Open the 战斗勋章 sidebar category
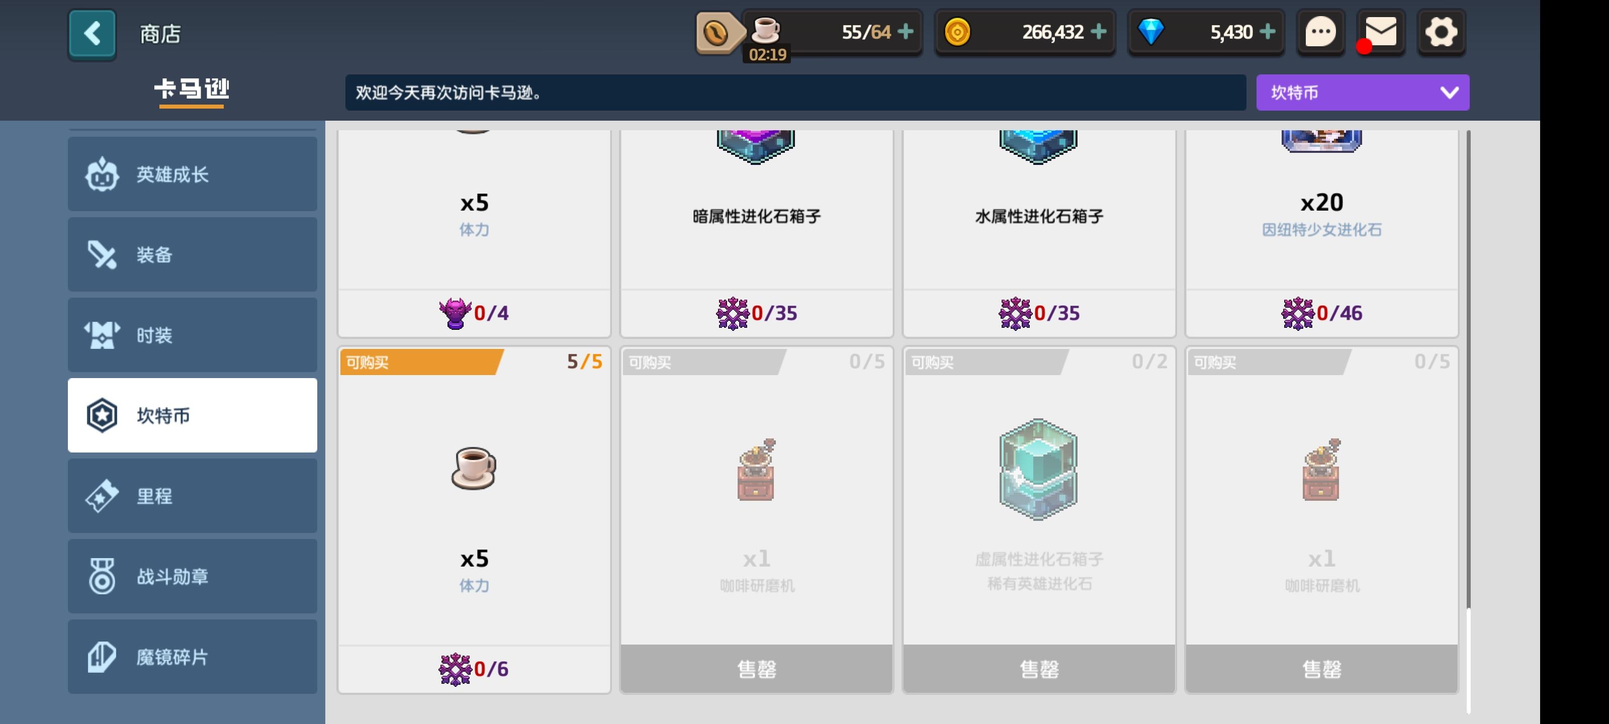 pyautogui.click(x=193, y=577)
